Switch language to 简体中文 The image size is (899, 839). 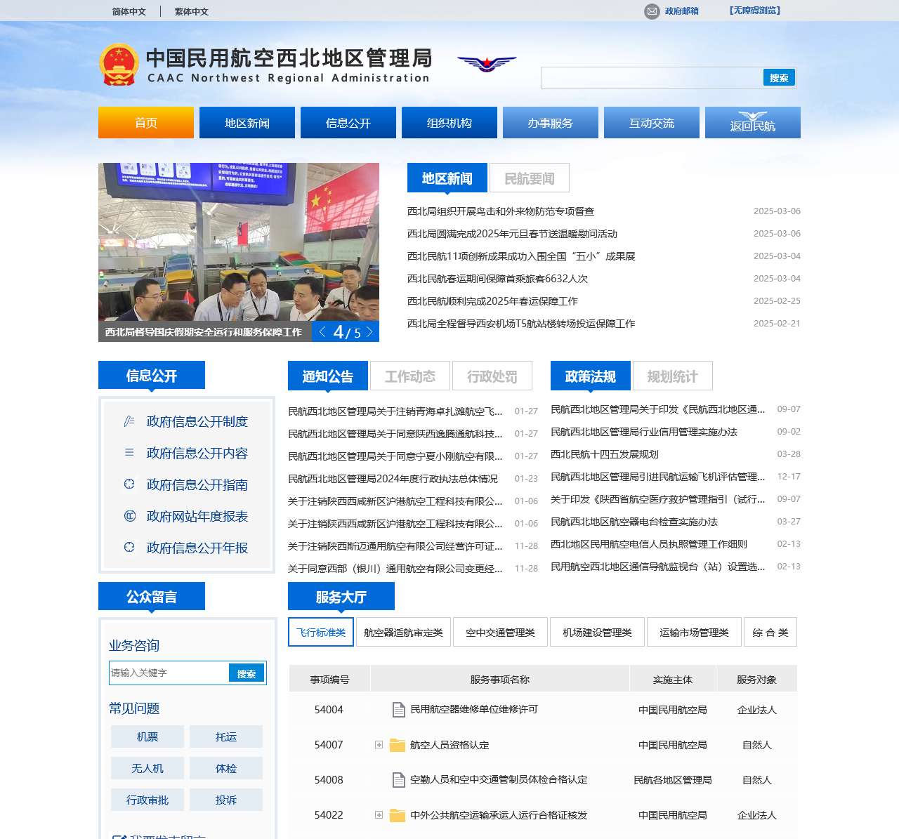click(x=129, y=11)
